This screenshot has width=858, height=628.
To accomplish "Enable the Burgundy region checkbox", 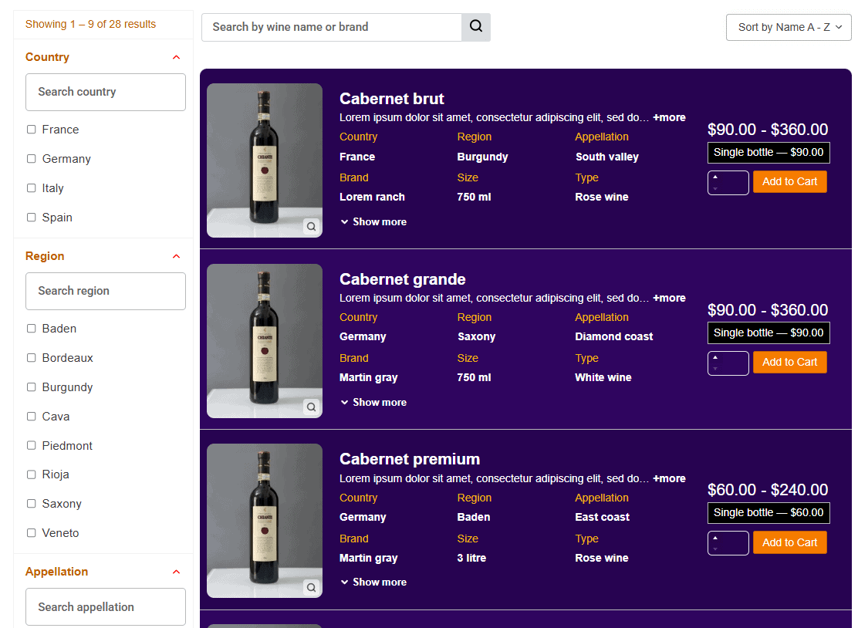I will [32, 387].
